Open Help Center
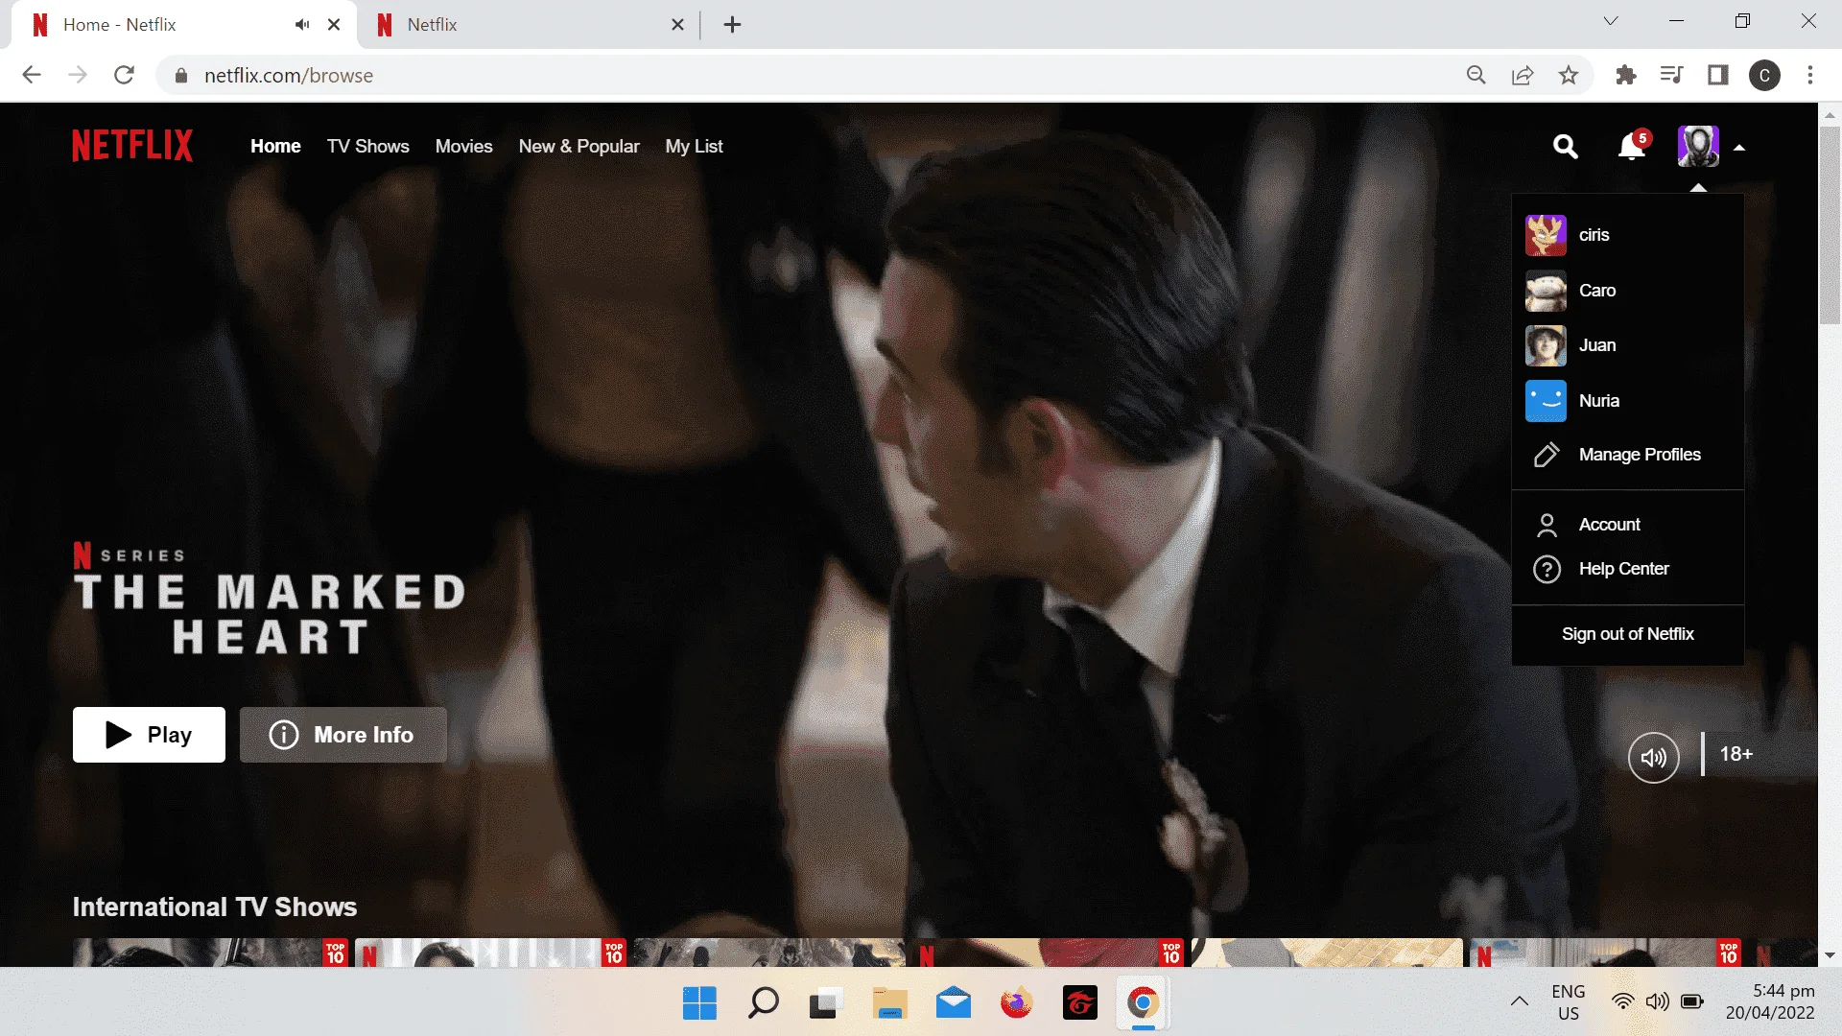1842x1036 pixels. (x=1623, y=569)
